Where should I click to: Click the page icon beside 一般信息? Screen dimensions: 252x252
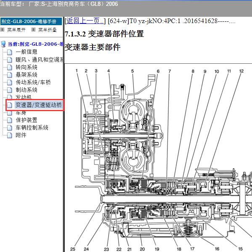[10, 52]
